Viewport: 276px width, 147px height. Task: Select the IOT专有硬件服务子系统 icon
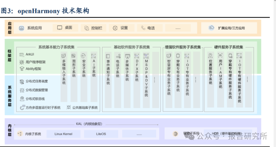239,56
